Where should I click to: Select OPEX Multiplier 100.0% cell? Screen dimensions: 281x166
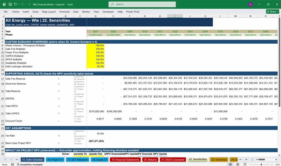point(96,59)
